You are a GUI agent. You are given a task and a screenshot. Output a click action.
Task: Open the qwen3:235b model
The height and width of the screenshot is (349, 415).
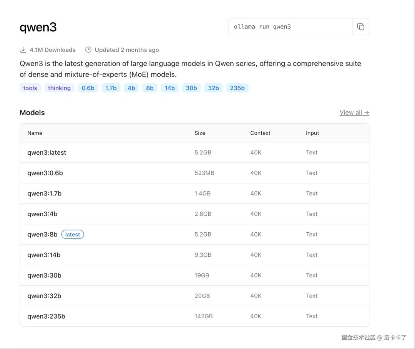pos(46,316)
